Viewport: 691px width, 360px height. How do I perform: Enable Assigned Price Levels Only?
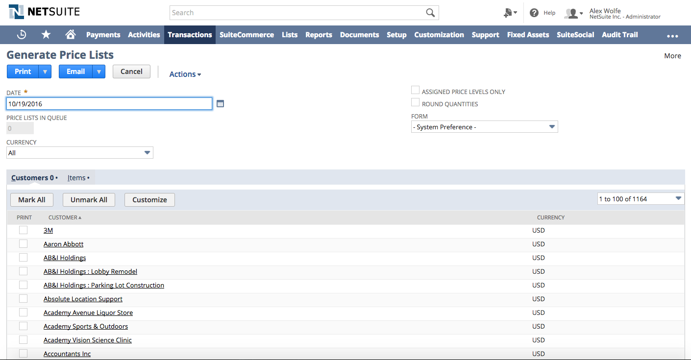tap(415, 90)
